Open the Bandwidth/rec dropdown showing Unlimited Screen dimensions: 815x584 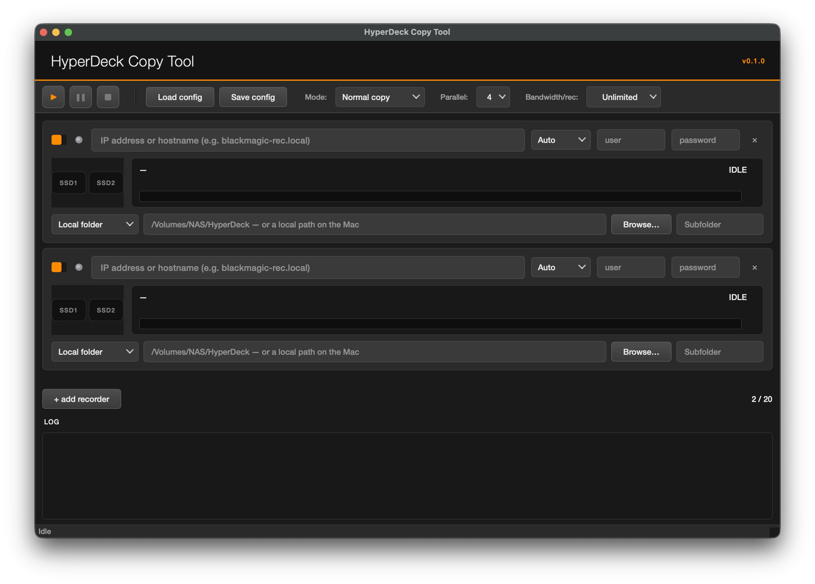(623, 97)
